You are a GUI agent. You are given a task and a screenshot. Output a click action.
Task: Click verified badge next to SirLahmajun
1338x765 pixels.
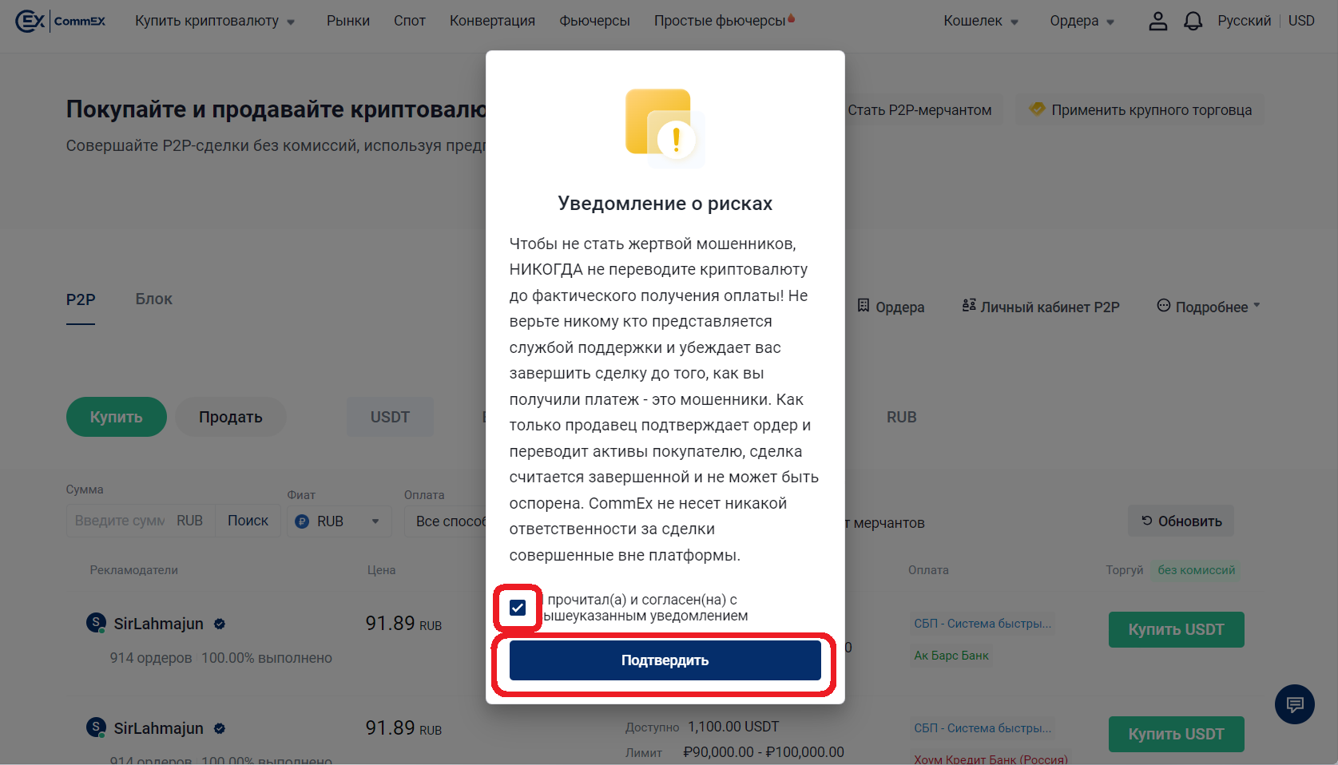coord(220,624)
